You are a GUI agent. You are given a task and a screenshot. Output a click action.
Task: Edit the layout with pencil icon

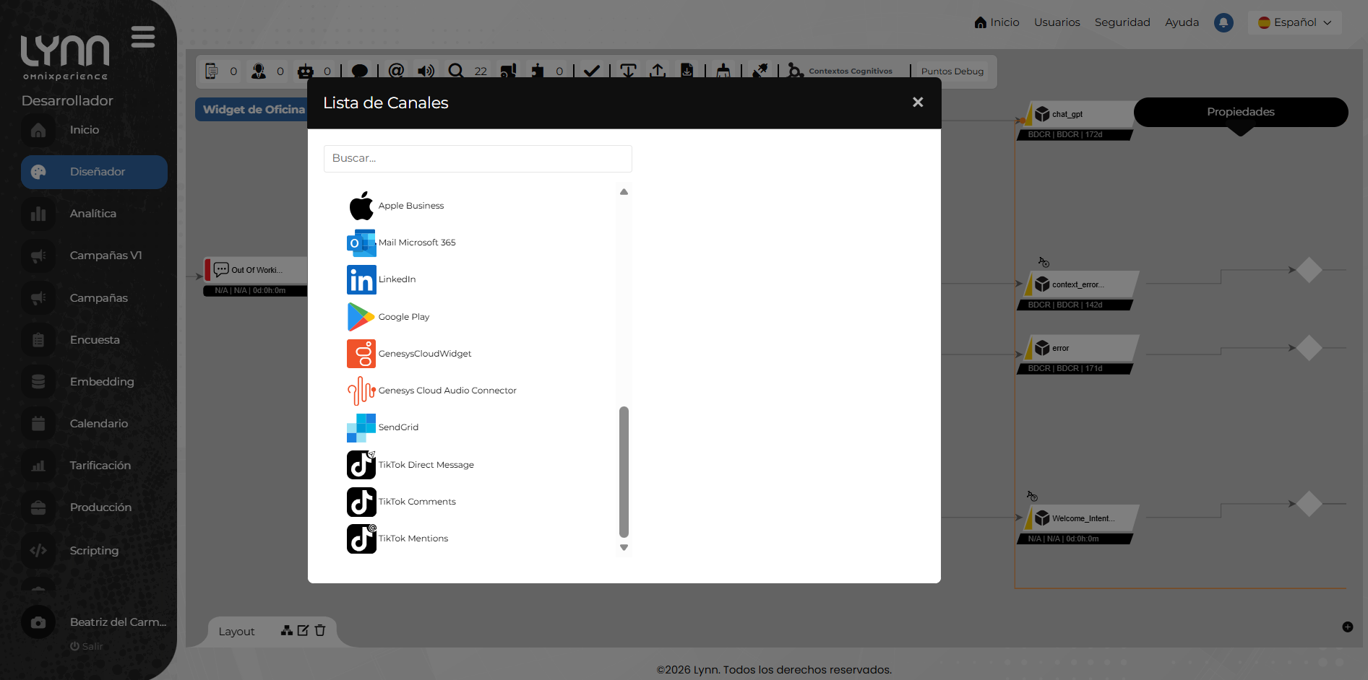(303, 630)
